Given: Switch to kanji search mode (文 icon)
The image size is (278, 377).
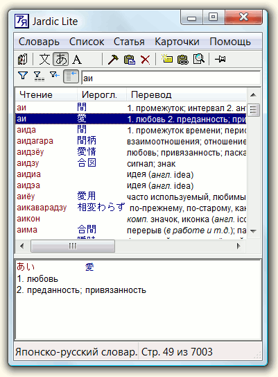Looking at the screenshot, I should (x=44, y=60).
